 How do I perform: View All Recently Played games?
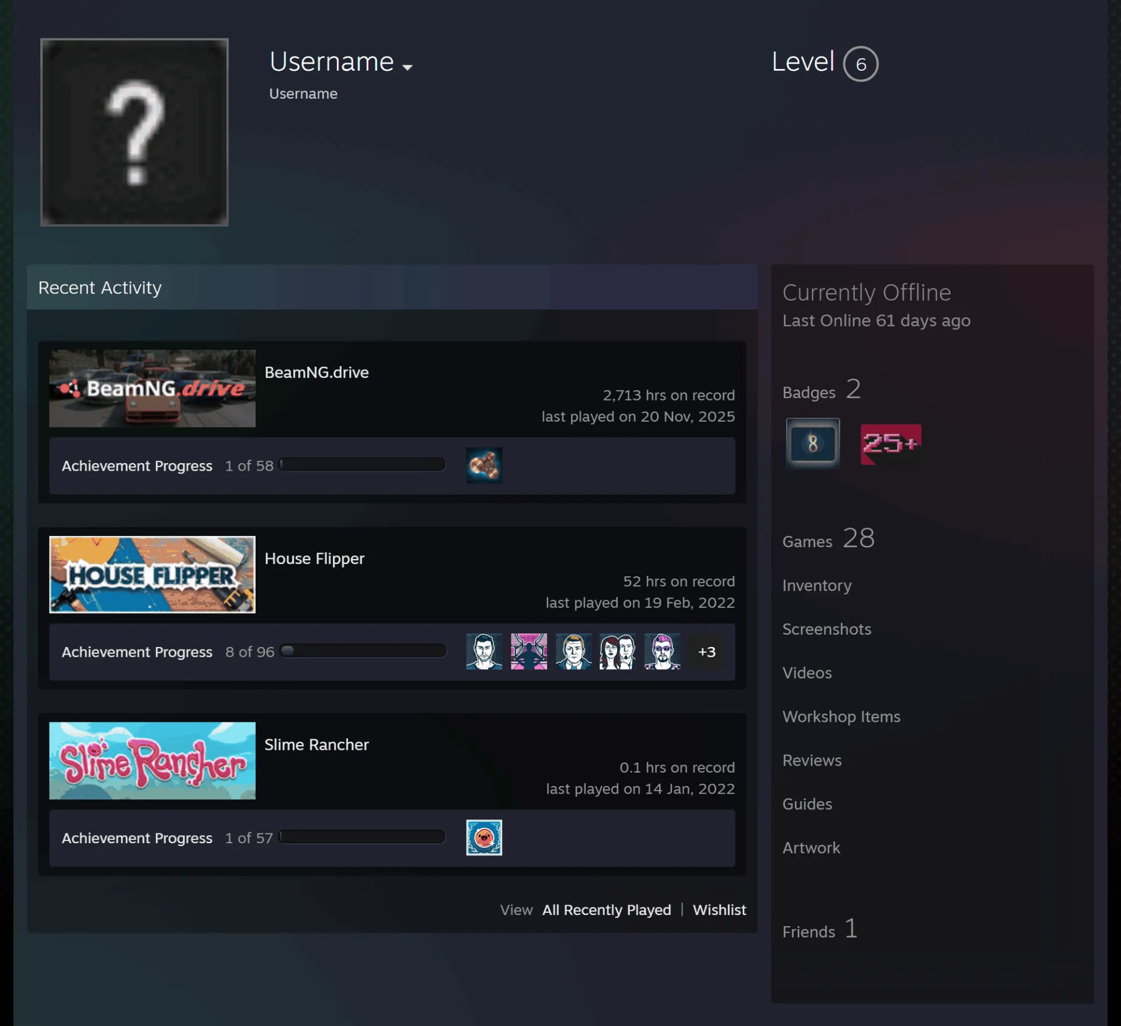[x=607, y=910]
